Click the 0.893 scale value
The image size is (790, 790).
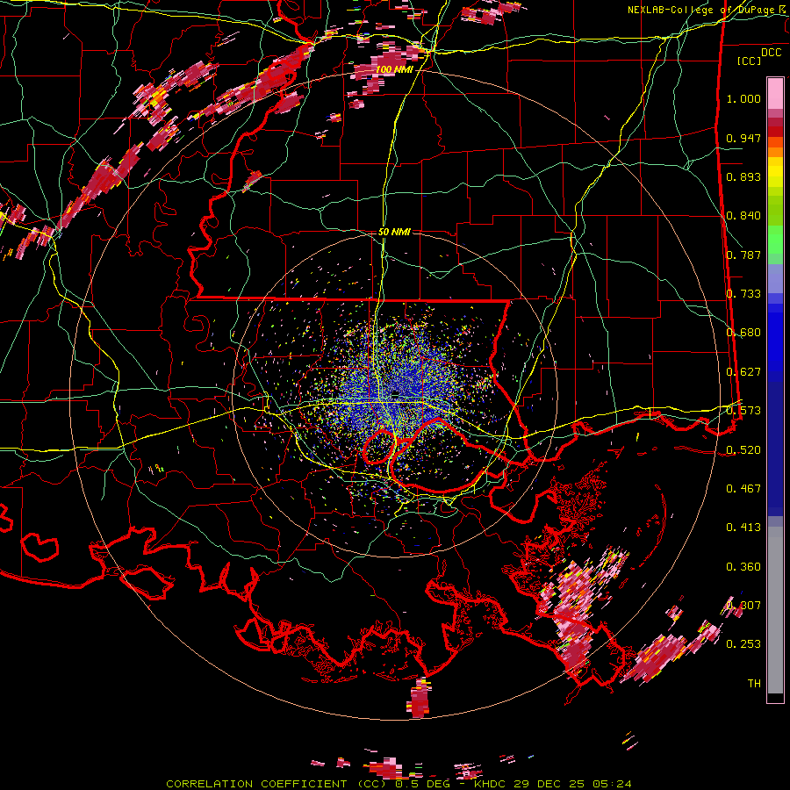[x=743, y=176]
